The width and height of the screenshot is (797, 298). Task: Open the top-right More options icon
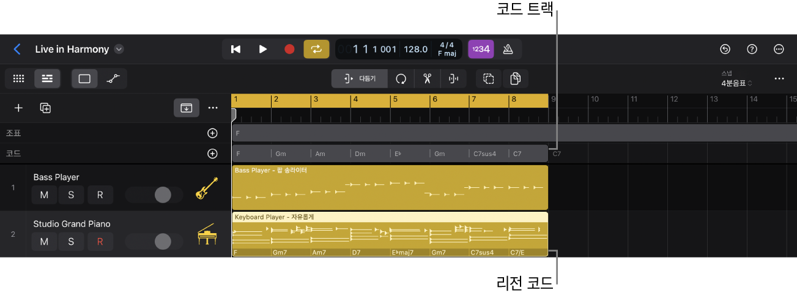[x=779, y=50]
